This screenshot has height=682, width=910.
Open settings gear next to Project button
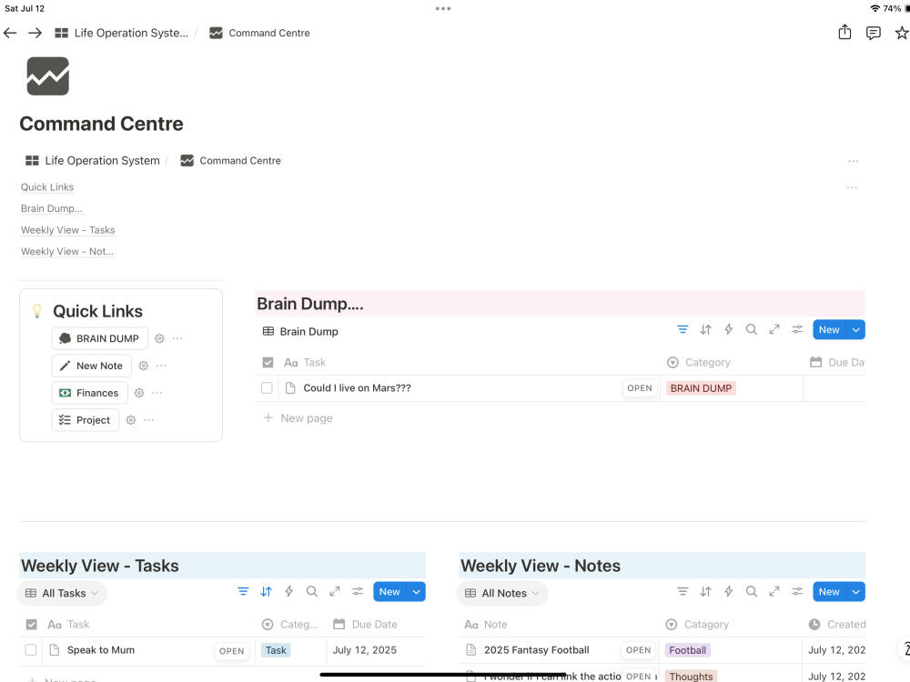coord(131,420)
